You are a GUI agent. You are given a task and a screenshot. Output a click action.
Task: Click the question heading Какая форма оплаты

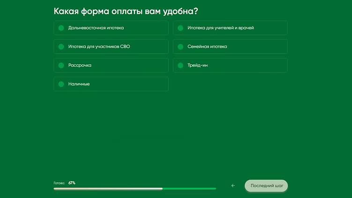(126, 11)
